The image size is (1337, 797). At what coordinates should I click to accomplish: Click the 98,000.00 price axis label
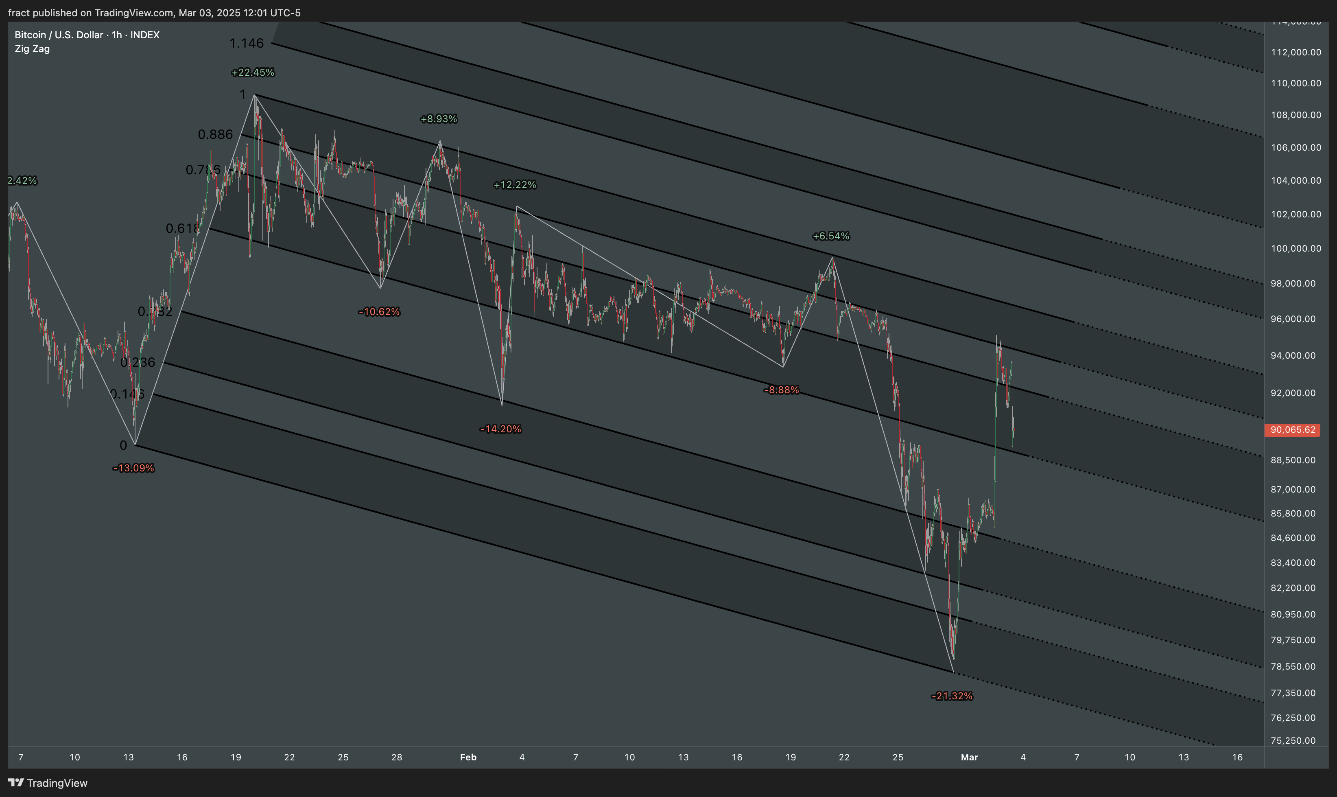click(1293, 284)
